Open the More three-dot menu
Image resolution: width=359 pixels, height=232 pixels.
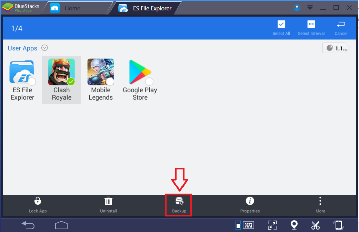(320, 201)
